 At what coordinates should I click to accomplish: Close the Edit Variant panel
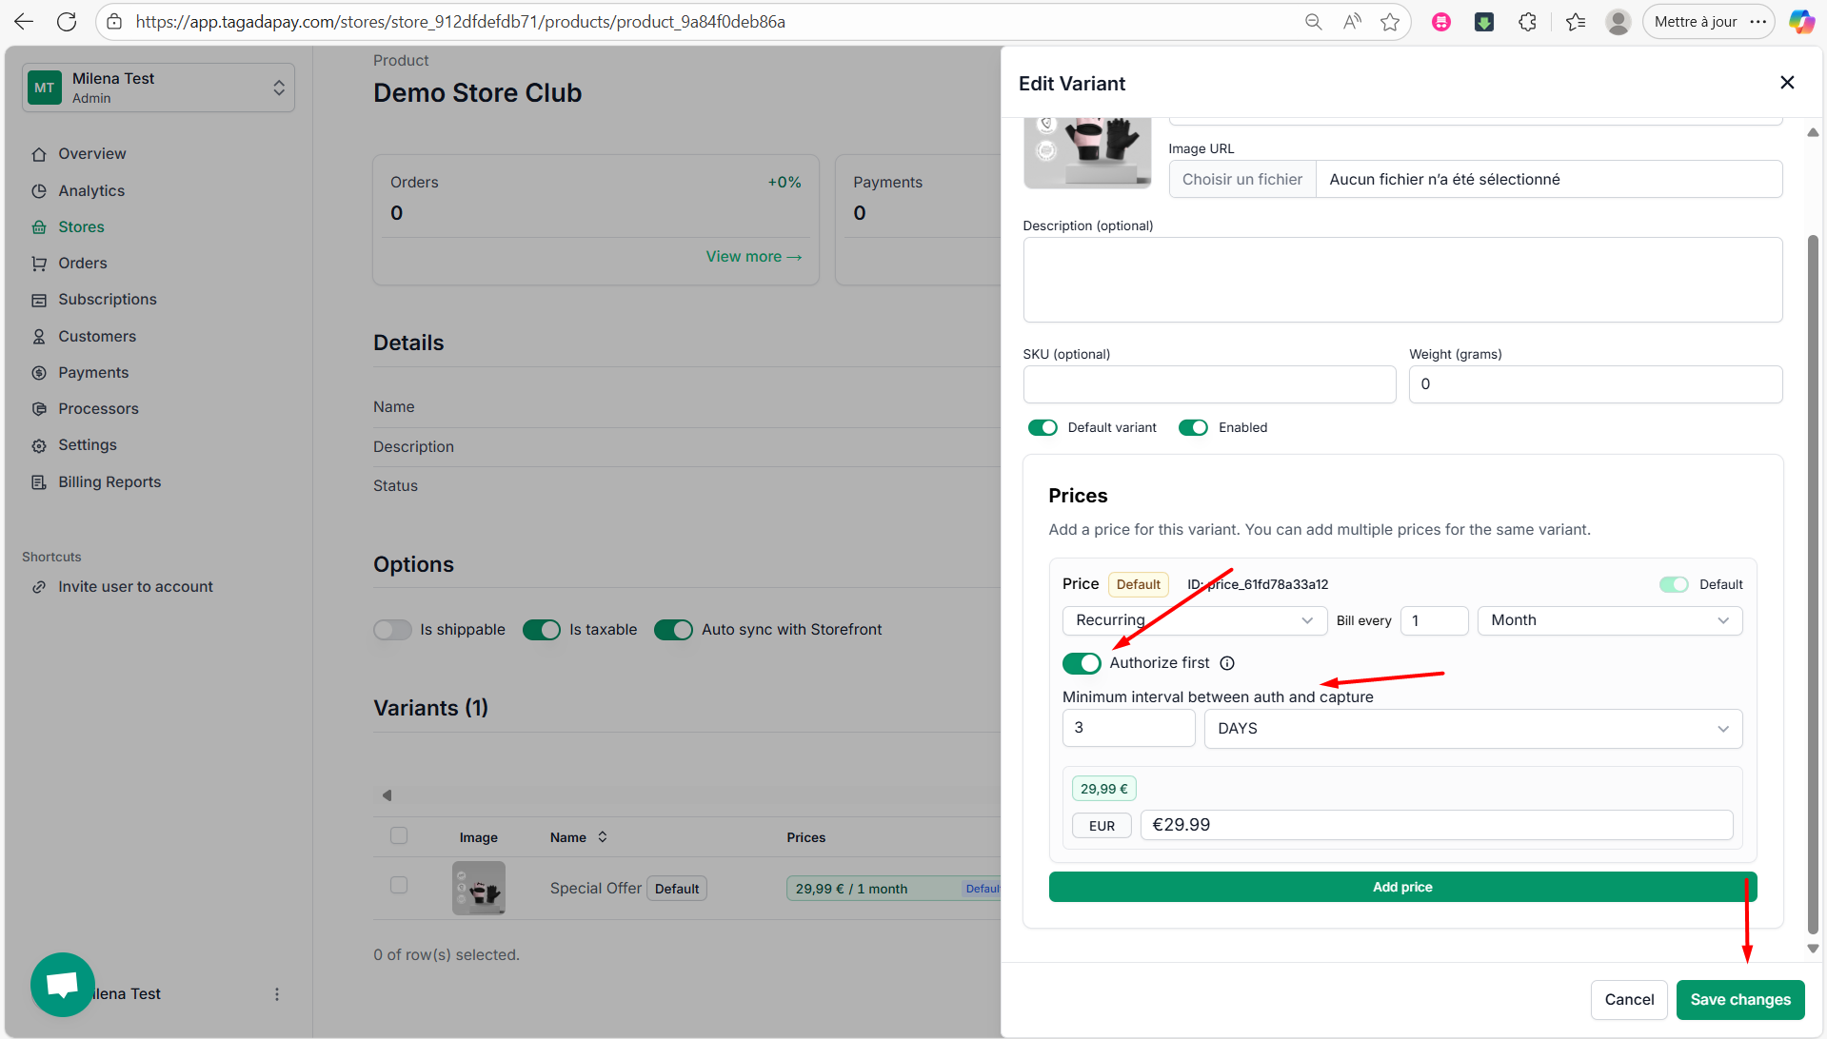(x=1787, y=83)
